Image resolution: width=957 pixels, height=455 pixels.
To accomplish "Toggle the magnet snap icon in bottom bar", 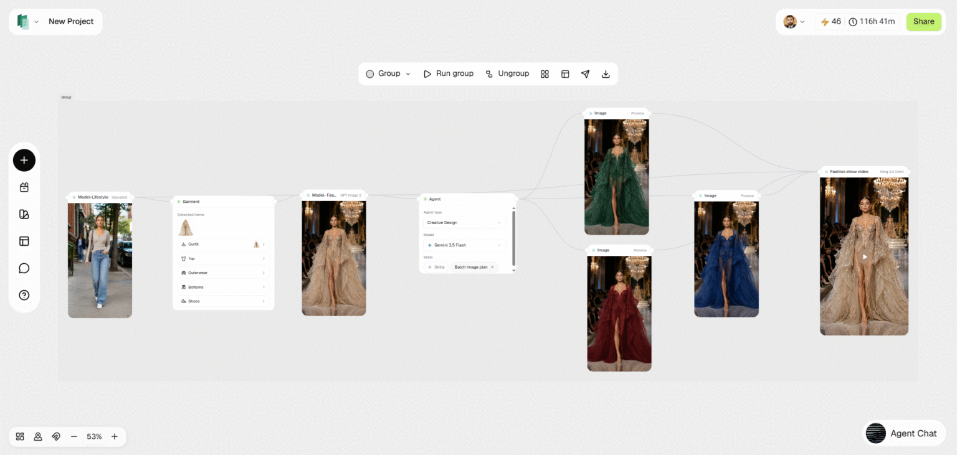I will pos(56,436).
